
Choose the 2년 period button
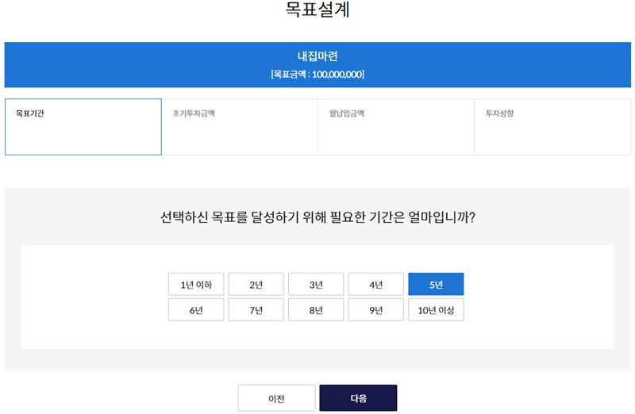click(256, 284)
